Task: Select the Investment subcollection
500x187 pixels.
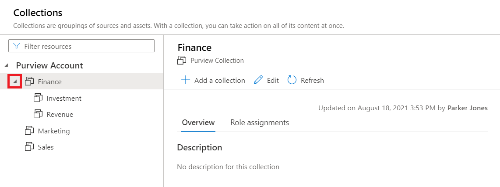Action: coord(64,98)
